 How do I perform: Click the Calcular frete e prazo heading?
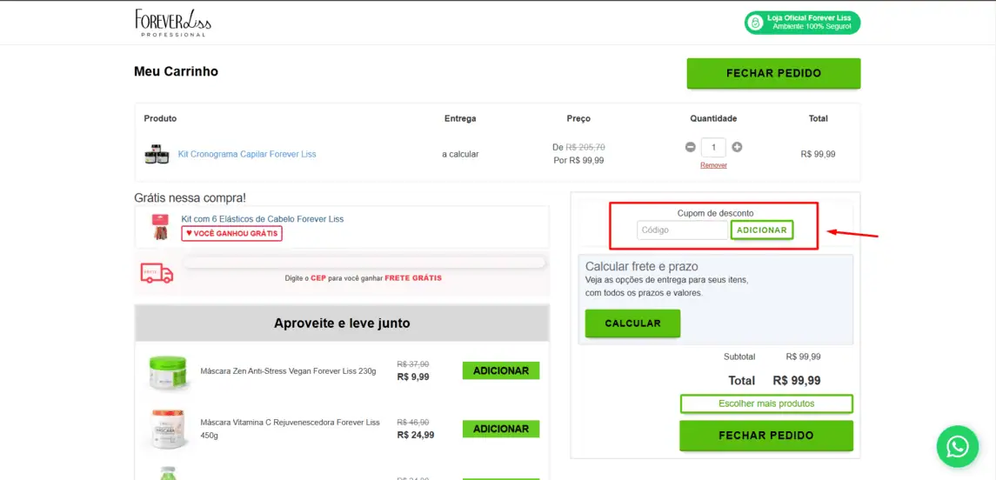(642, 267)
